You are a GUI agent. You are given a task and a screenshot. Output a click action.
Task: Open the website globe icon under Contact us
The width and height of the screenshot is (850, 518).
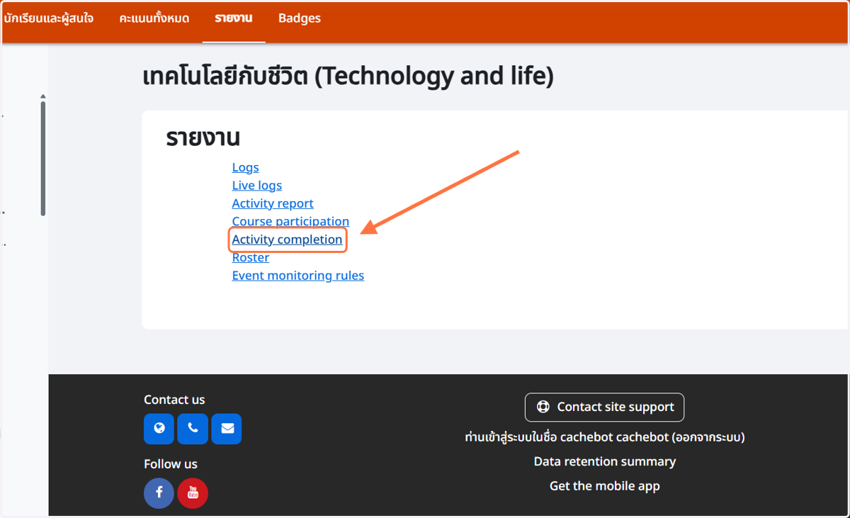point(159,429)
